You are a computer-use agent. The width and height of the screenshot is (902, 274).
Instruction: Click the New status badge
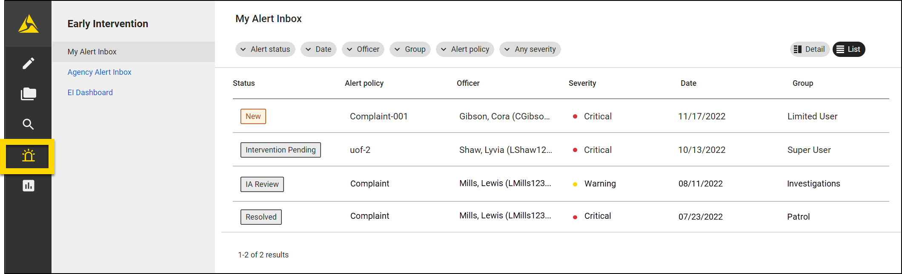coord(253,116)
